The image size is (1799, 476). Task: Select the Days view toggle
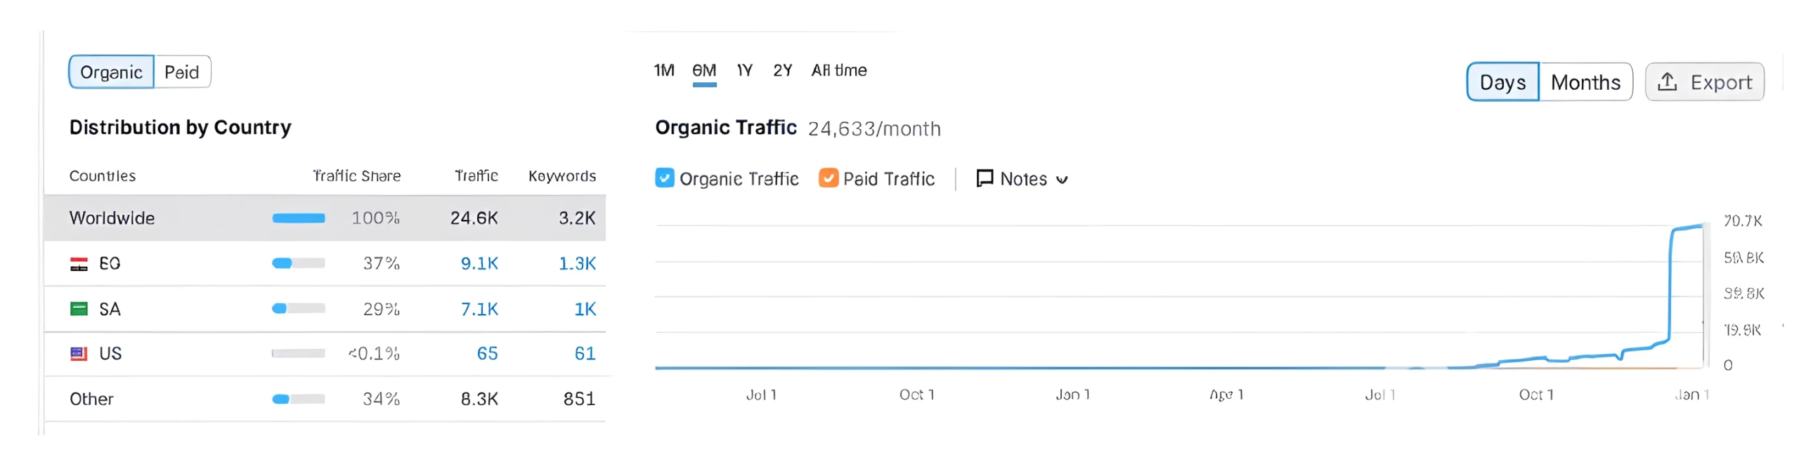click(1502, 82)
